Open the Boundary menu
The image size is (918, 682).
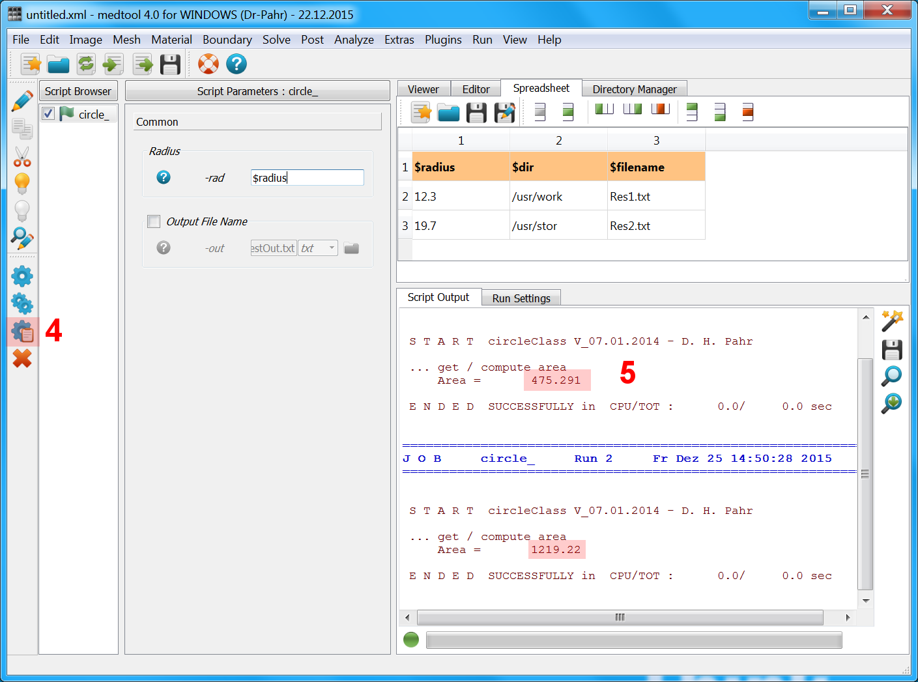click(227, 40)
